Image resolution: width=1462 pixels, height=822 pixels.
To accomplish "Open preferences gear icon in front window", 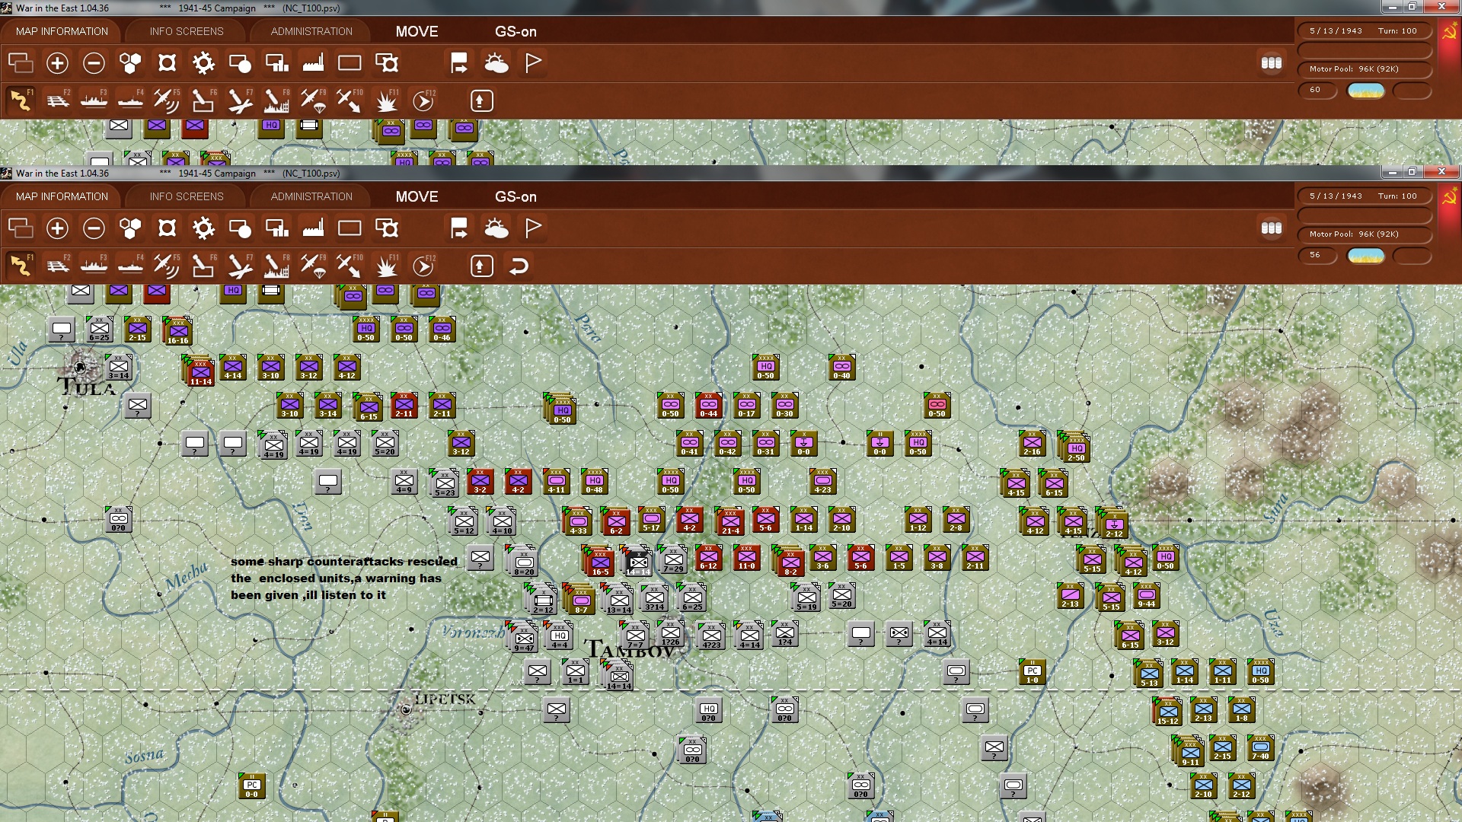I will click(203, 228).
